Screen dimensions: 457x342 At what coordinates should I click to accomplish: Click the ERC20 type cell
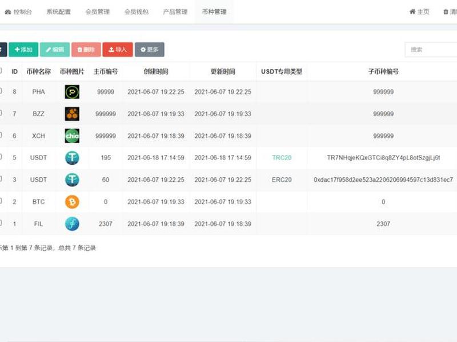(282, 180)
